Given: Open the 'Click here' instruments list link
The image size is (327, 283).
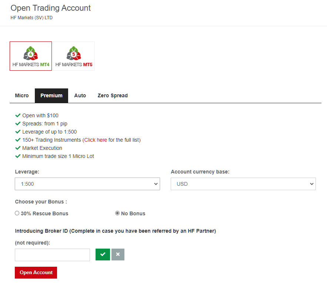Looking at the screenshot, I should tap(96, 140).
